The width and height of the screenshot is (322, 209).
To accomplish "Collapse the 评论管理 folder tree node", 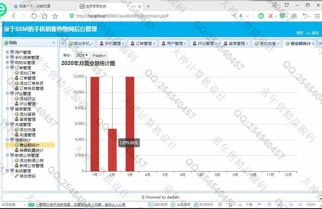I will tap(7, 93).
